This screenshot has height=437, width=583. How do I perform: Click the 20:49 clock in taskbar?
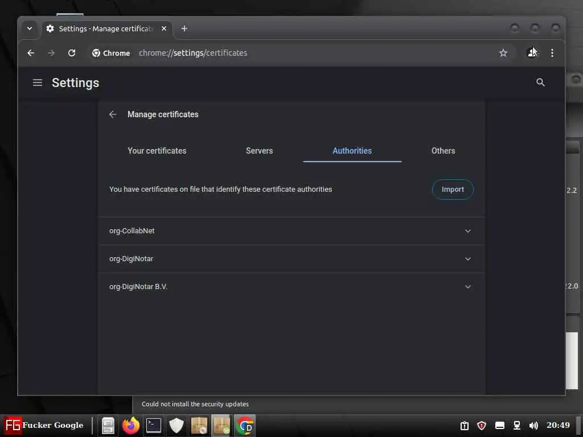[558, 425]
